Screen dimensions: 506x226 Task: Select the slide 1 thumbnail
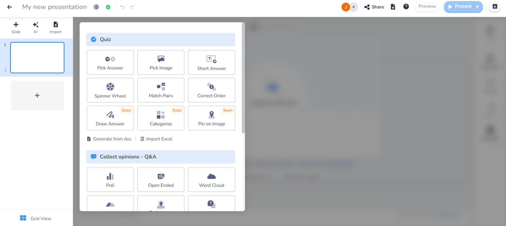[37, 57]
